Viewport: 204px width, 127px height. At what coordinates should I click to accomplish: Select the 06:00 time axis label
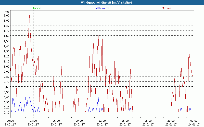click(x=56, y=121)
